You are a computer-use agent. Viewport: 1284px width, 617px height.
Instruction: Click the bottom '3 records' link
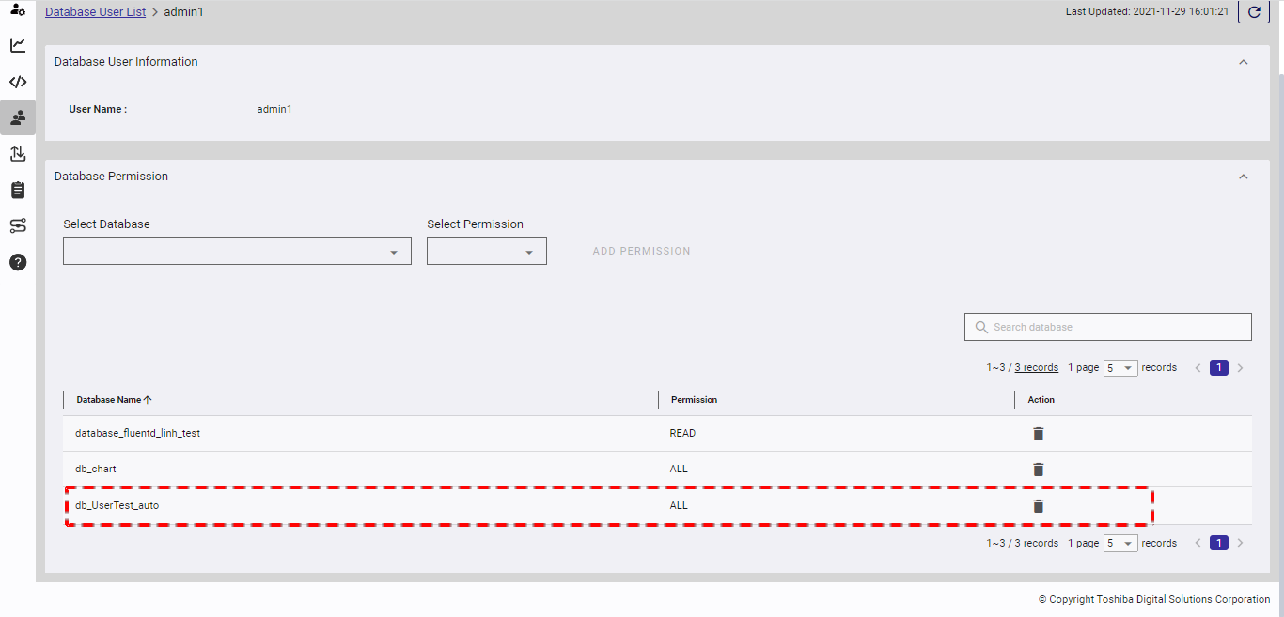1037,543
